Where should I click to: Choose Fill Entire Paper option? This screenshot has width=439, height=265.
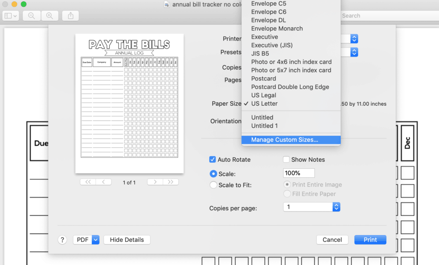287,194
